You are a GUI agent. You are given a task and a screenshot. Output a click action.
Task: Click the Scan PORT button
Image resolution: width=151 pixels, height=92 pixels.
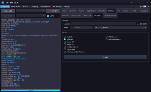8,16
